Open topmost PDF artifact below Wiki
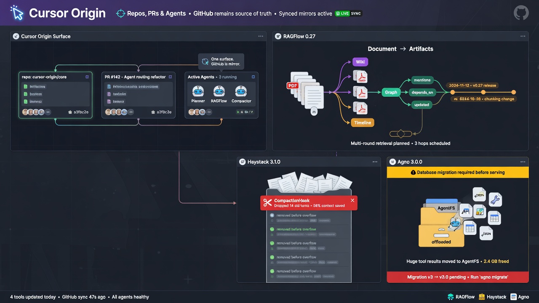The height and width of the screenshot is (303, 539). (360, 77)
